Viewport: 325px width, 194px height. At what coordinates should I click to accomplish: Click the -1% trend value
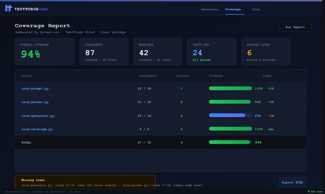[271, 116]
